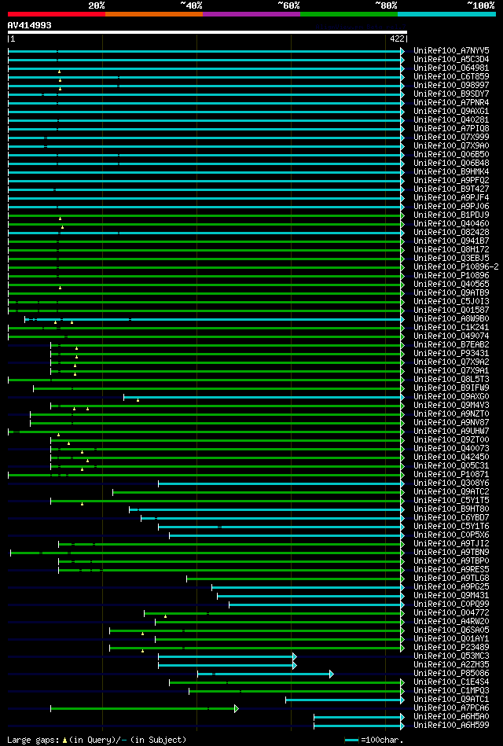Open hit UniRef100_O64981
This screenshot has height=746, width=503.
pos(452,68)
